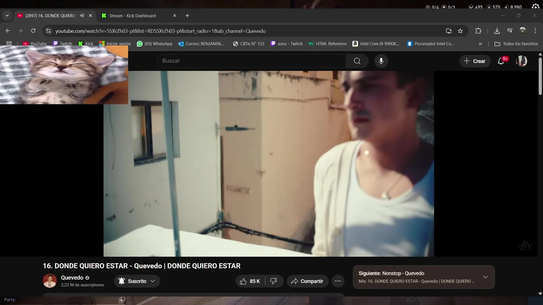Open the Chrome profile avatar
Viewport: 543px width, 305px height.
coord(523,31)
